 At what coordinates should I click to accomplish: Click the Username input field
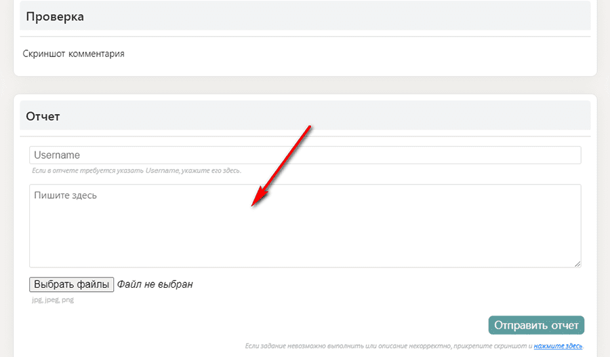[305, 155]
